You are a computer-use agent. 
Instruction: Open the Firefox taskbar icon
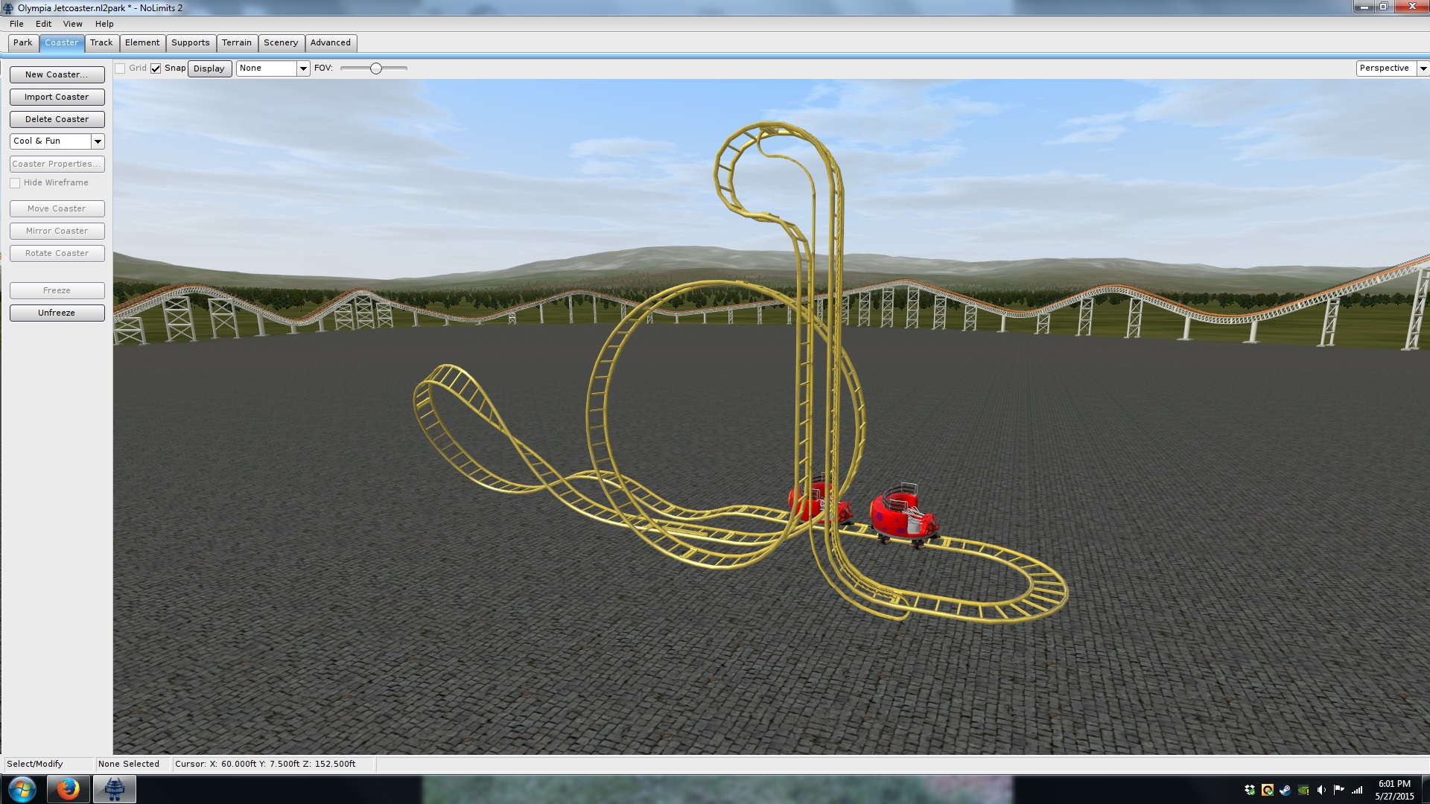pyautogui.click(x=68, y=789)
